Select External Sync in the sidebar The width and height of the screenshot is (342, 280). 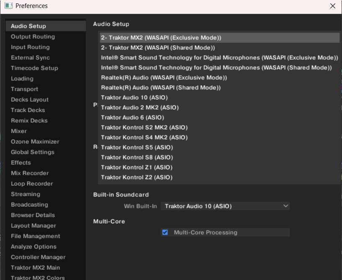click(x=46, y=58)
